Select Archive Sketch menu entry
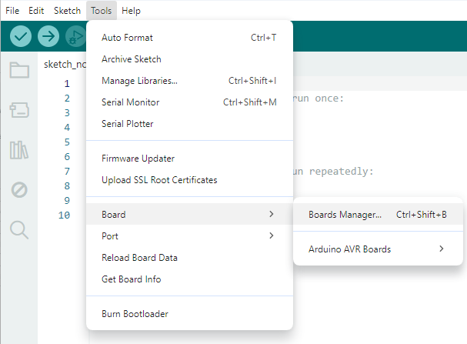Image resolution: width=467 pixels, height=344 pixels. pyautogui.click(x=131, y=59)
